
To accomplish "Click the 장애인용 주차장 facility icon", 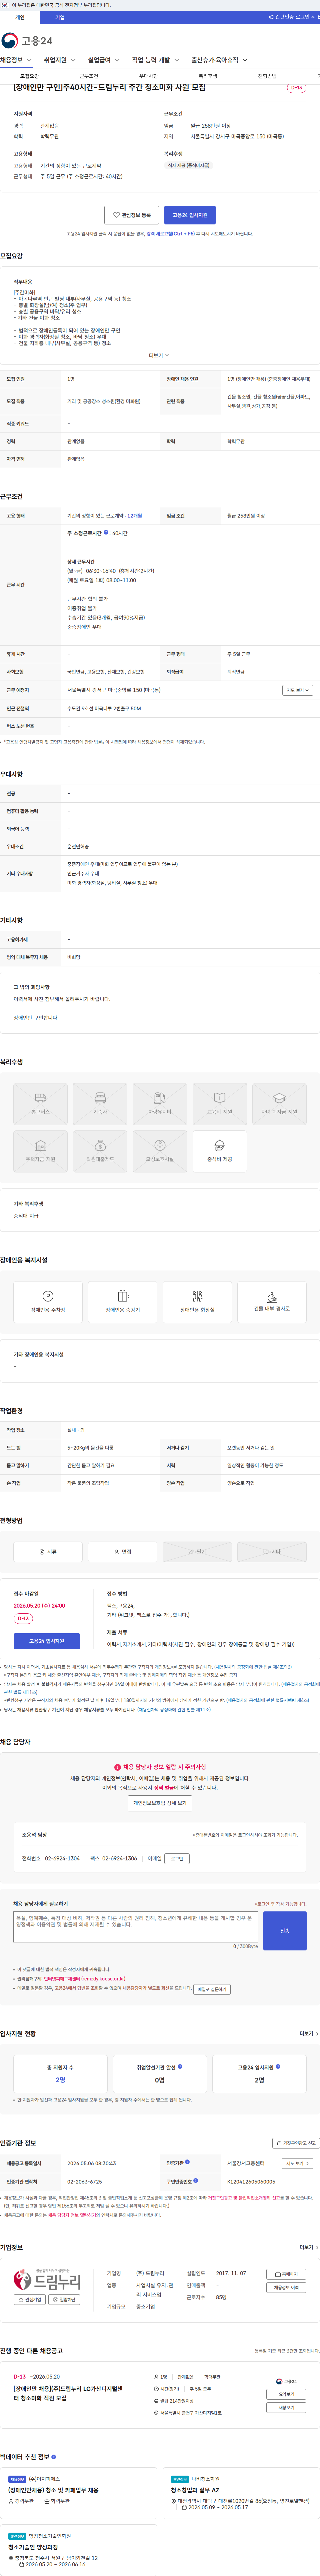I will pyautogui.click(x=48, y=1302).
